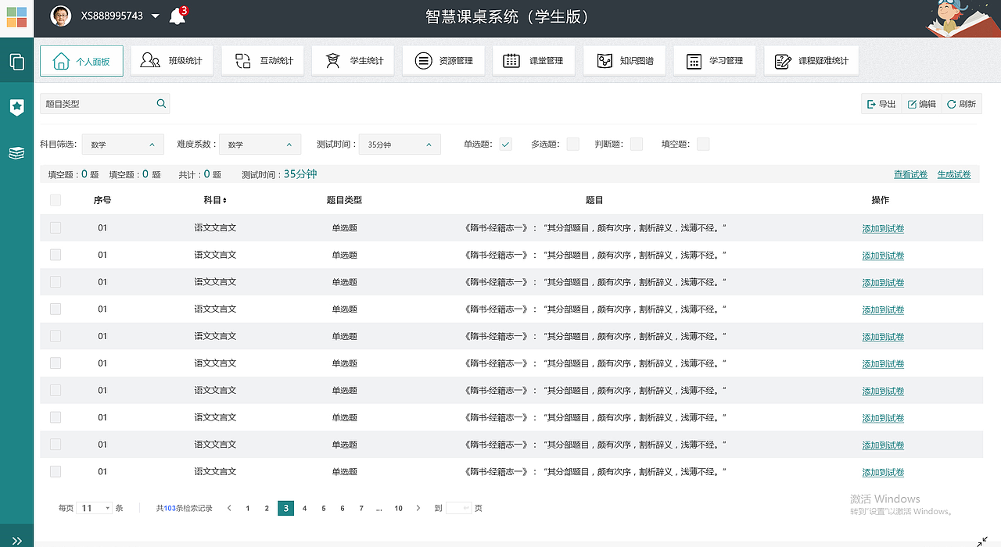
Task: Open the per-page count dropdown showing 11
Action: point(94,508)
